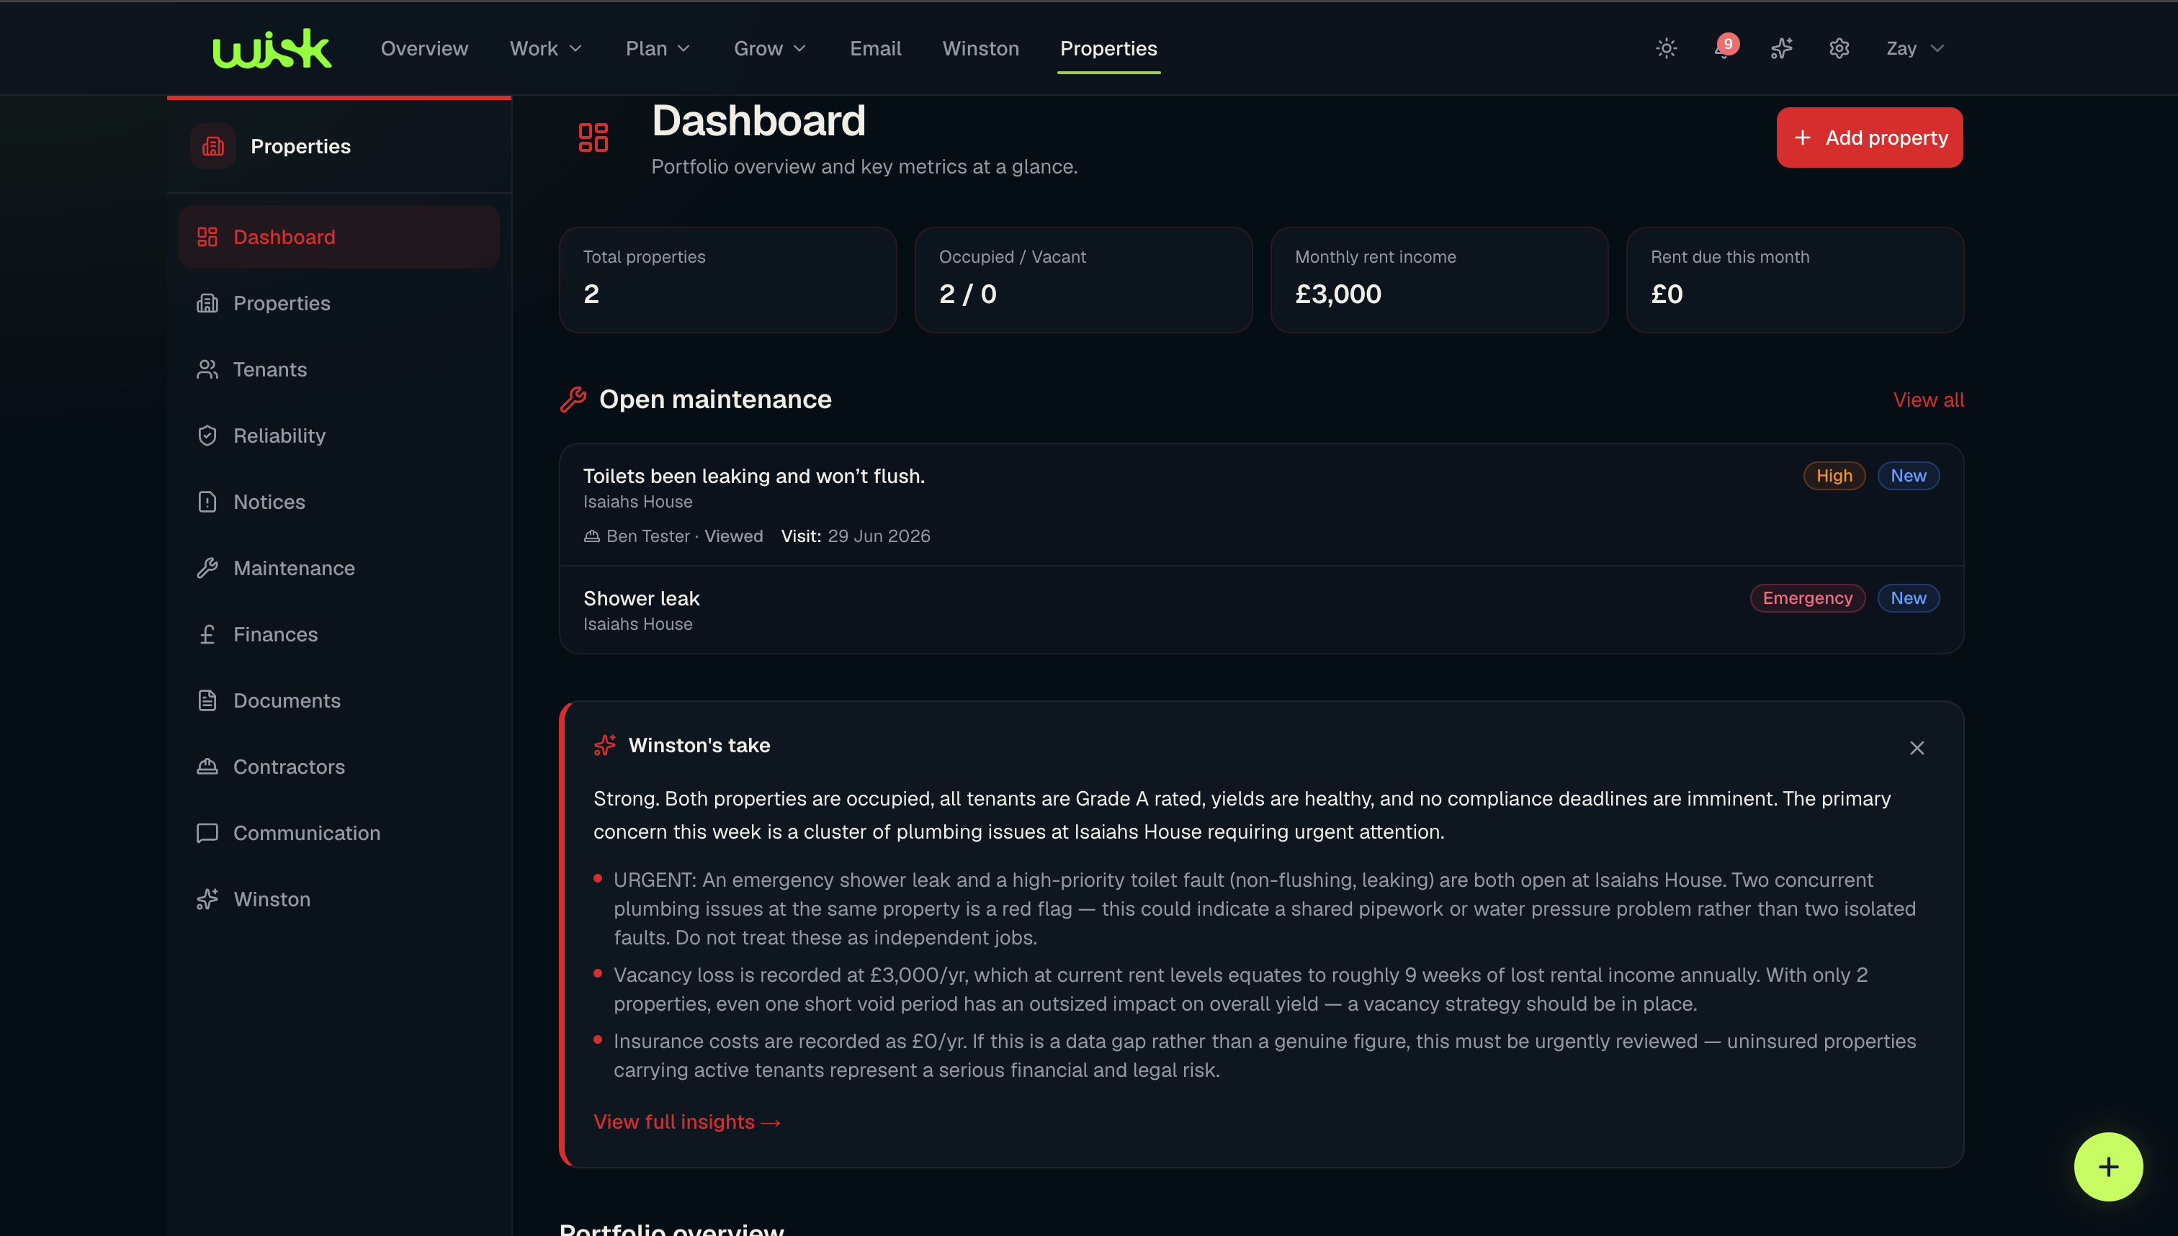Open Communication in the sidebar
Viewport: 2178px width, 1236px height.
pos(339,833)
